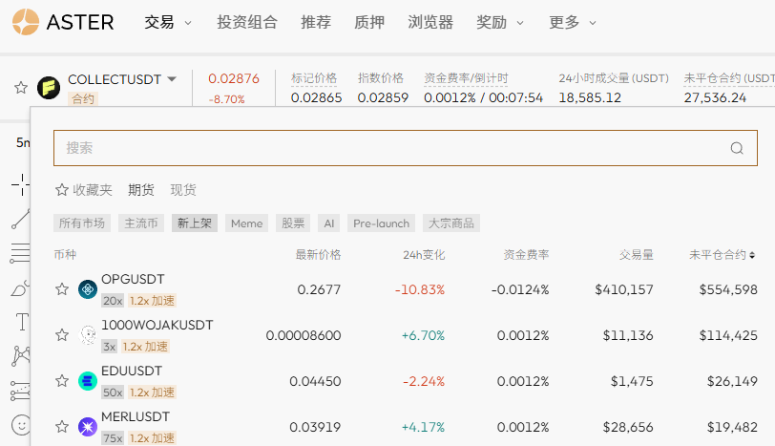Image resolution: width=775 pixels, height=446 pixels.
Task: Select the OPGUSDT pair name
Action: (x=133, y=280)
